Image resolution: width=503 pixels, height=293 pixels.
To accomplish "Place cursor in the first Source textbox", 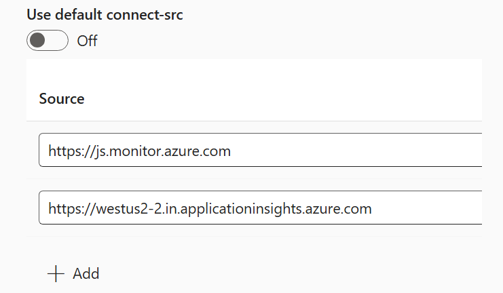I will point(339,151).
